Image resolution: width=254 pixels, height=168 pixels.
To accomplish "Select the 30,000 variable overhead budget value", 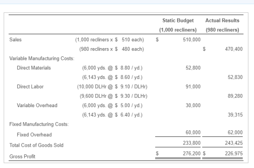I will click(x=193, y=105).
